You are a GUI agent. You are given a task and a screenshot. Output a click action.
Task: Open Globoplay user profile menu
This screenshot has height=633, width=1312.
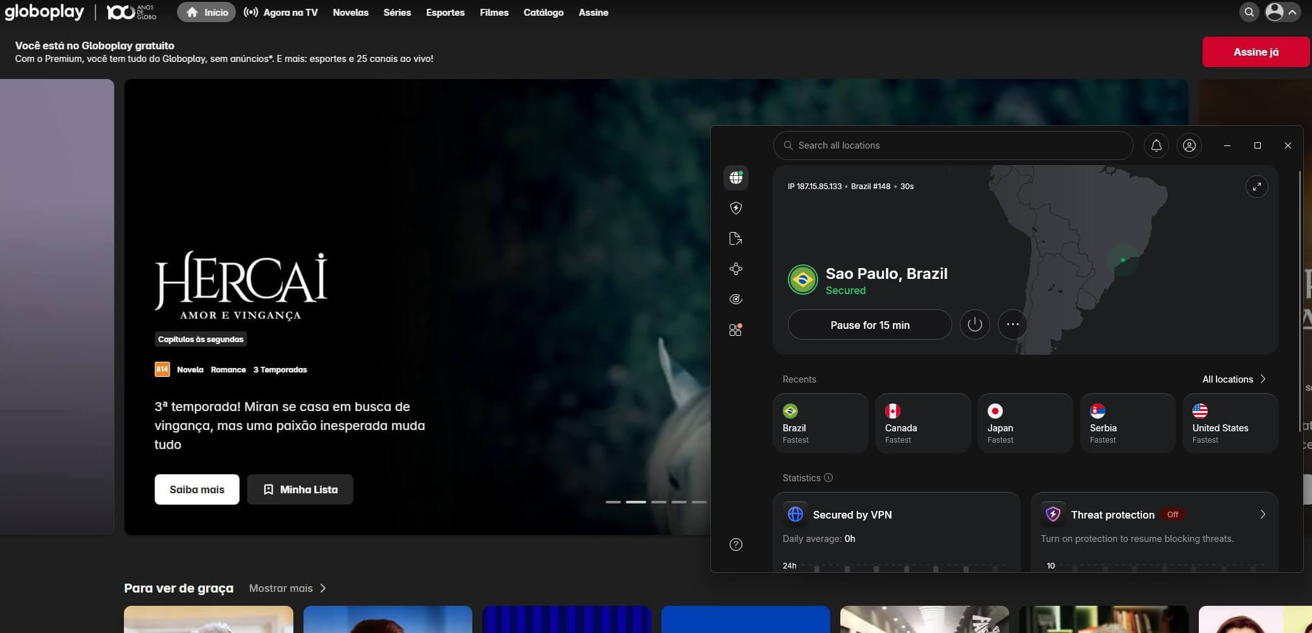pos(1282,12)
